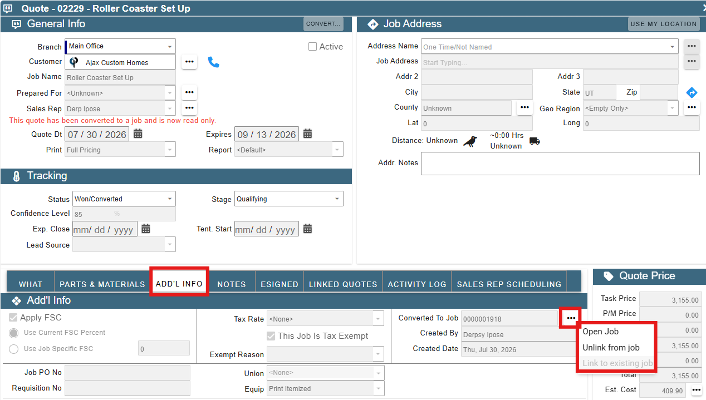This screenshot has height=400, width=706.
Task: Expand the Lead Source dropdown
Action: [x=170, y=244]
